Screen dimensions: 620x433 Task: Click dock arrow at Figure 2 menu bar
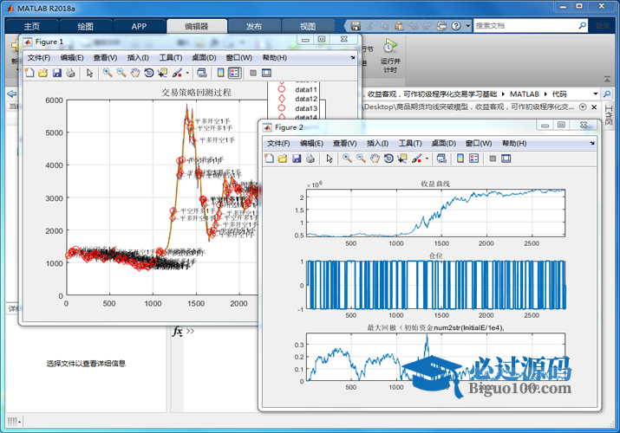coord(592,143)
